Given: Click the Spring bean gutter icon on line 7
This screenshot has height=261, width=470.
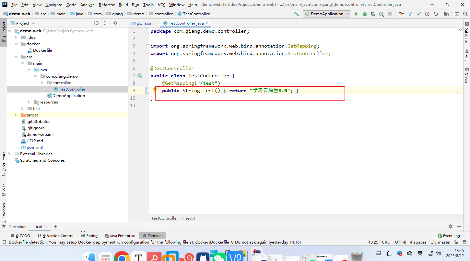Looking at the screenshot, I should pos(140,76).
